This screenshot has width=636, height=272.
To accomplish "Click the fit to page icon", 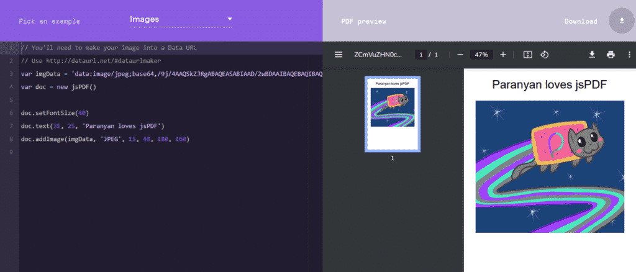I will click(527, 54).
